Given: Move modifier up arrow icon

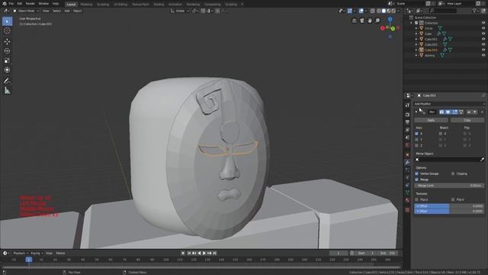Looking at the screenshot, I should [x=469, y=112].
